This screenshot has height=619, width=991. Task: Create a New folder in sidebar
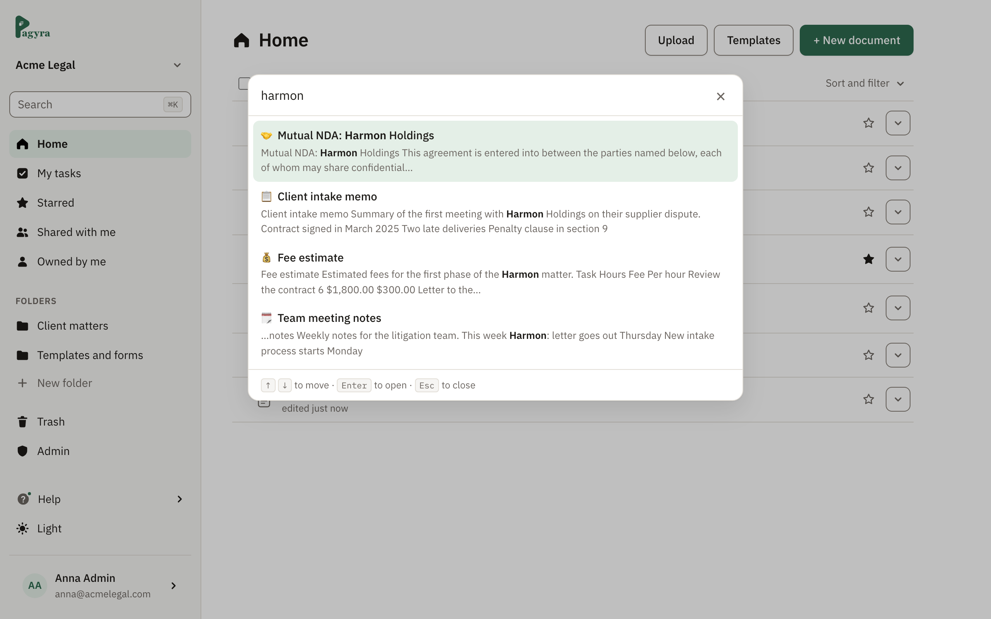tap(100, 383)
